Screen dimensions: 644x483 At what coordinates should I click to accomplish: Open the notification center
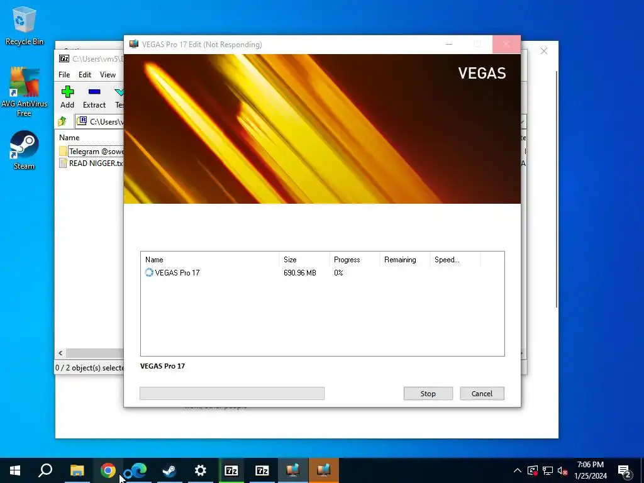point(625,470)
